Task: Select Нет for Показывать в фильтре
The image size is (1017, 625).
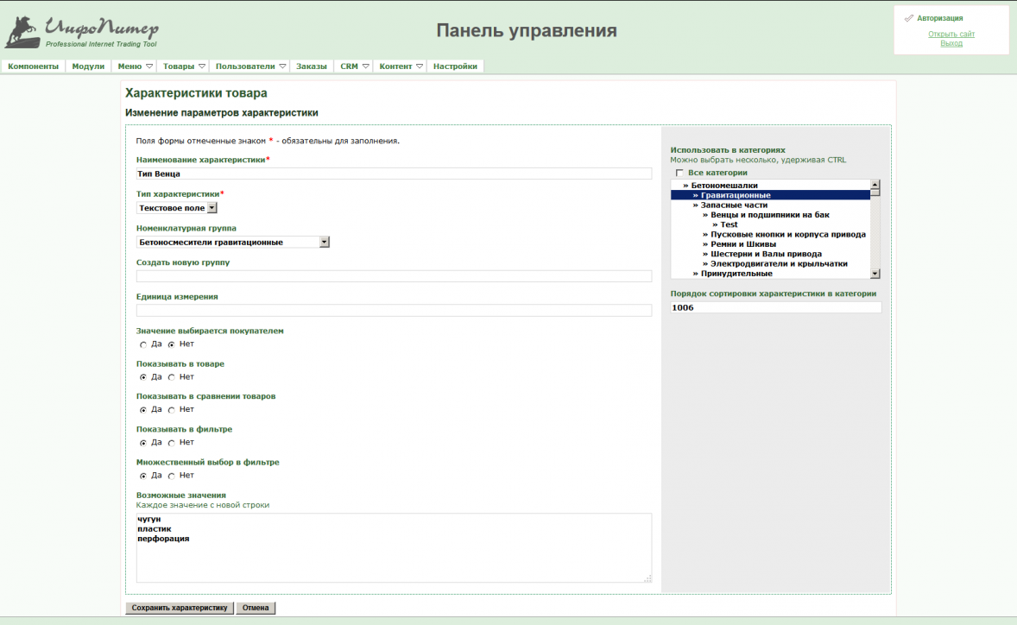Action: click(171, 443)
